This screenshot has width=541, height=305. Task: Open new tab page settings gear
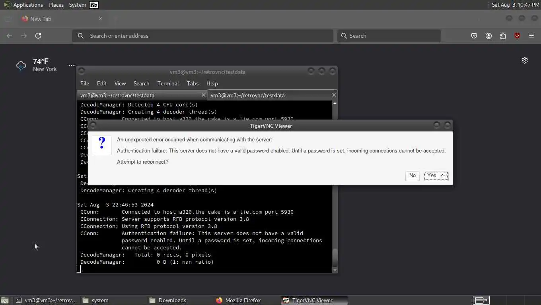click(525, 60)
